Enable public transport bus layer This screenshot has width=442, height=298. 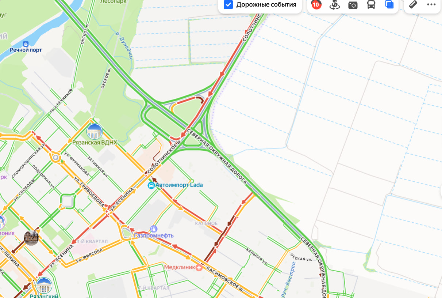click(x=371, y=5)
